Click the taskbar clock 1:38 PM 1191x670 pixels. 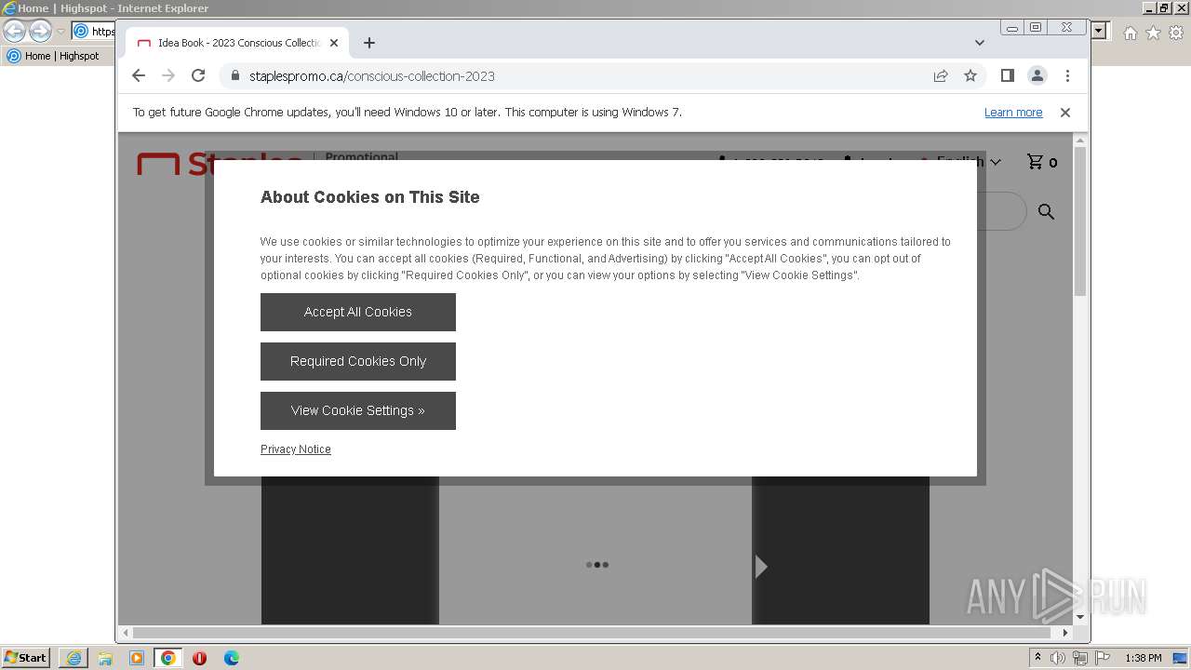[1144, 658]
